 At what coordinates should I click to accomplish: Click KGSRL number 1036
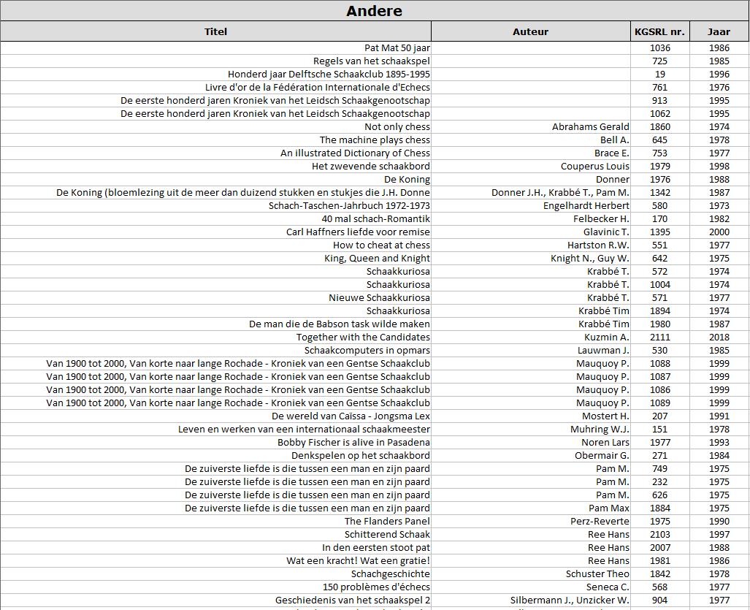pyautogui.click(x=660, y=47)
